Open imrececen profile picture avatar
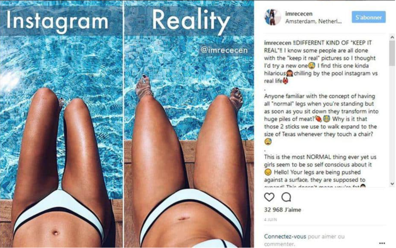 pos(273,17)
